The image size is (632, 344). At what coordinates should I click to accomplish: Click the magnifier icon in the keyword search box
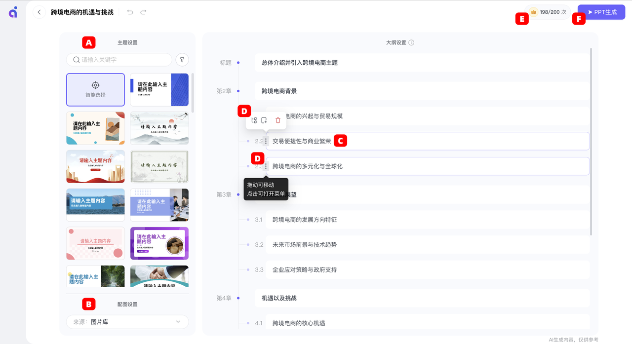tap(76, 59)
